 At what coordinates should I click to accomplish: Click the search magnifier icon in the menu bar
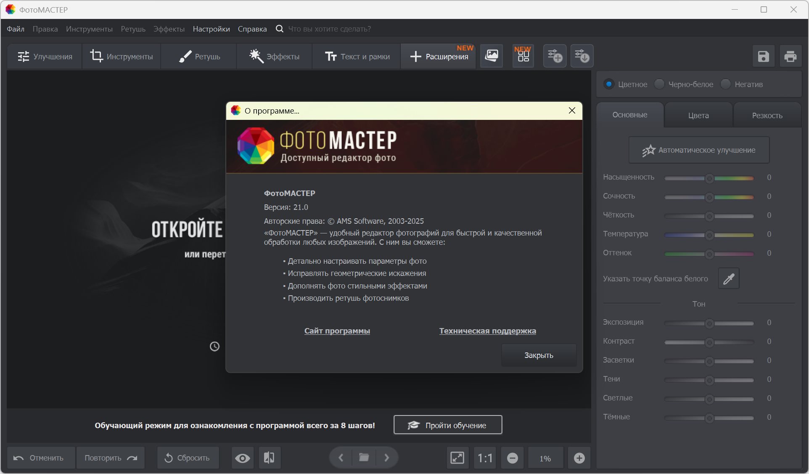point(280,29)
